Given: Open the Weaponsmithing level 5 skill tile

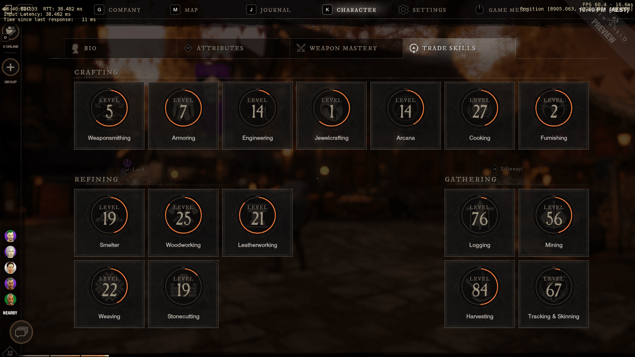Looking at the screenshot, I should 109,116.
